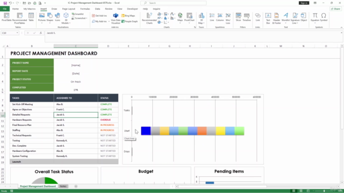The image size is (344, 193).
Task: Open the File tab
Action: (x=5, y=9)
